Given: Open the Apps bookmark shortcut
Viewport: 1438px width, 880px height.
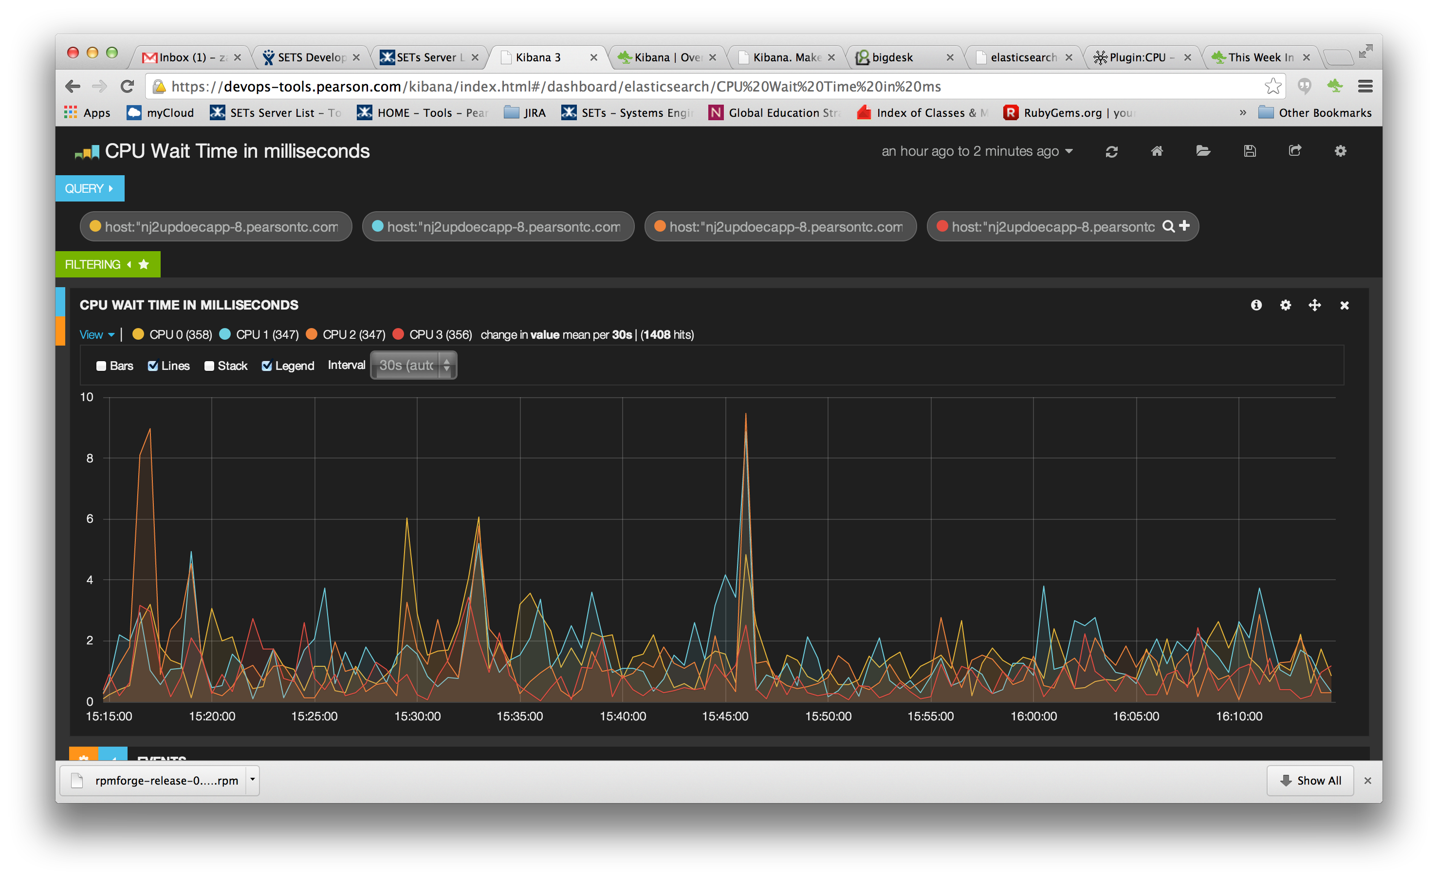Looking at the screenshot, I should click(x=87, y=112).
